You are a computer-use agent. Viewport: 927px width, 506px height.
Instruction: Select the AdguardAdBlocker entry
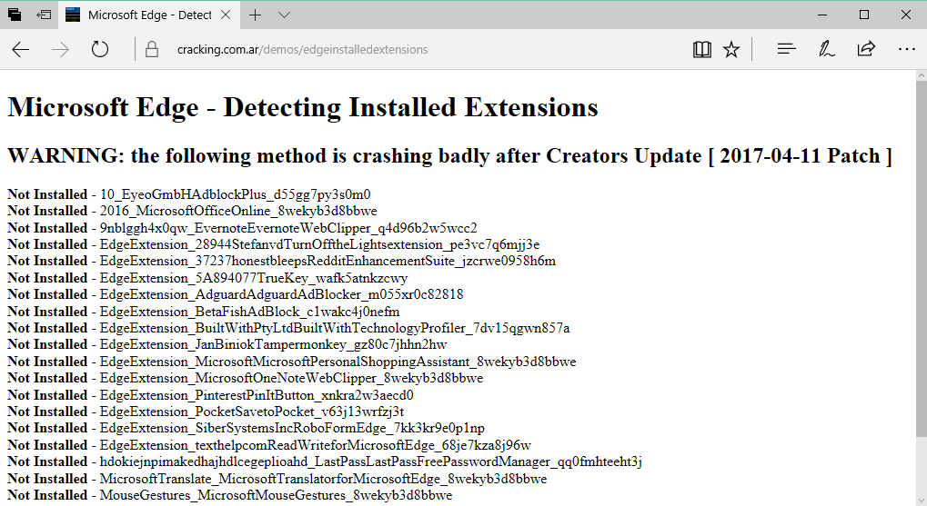pos(236,294)
